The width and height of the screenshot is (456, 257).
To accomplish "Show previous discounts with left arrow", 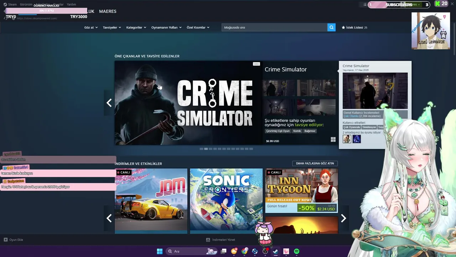I will 109,218.
